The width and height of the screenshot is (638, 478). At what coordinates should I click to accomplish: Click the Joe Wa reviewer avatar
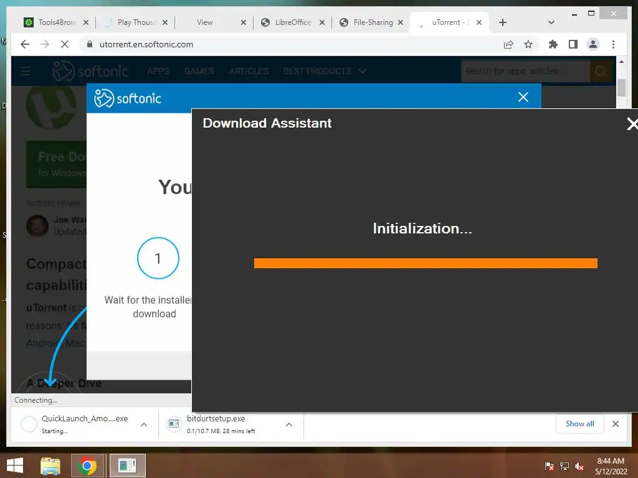(37, 225)
